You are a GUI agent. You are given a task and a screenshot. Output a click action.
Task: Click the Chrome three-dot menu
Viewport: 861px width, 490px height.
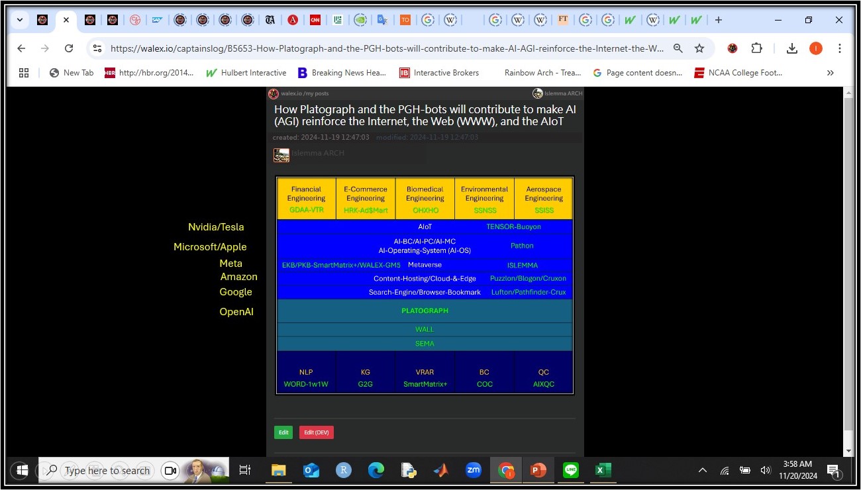(x=839, y=48)
